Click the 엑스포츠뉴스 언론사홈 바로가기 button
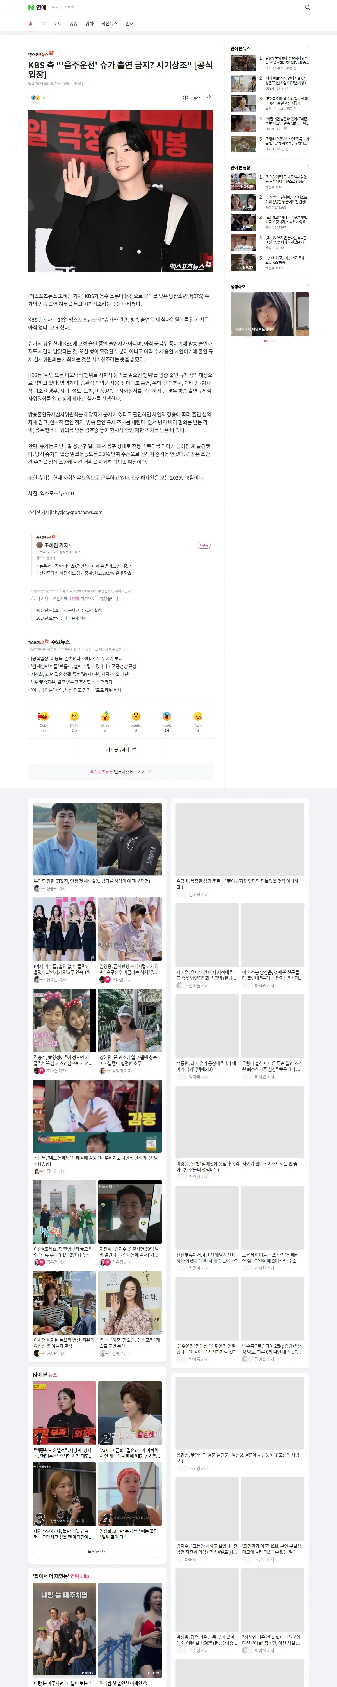The image size is (337, 1687). pos(121,772)
